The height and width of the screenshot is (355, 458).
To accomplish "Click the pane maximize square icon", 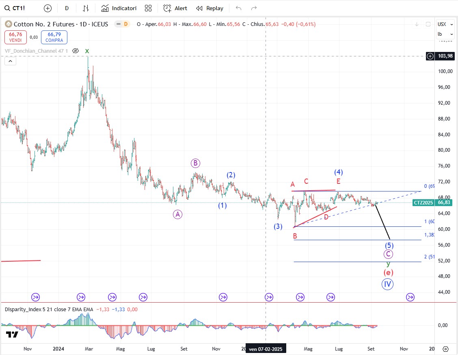I will pyautogui.click(x=428, y=24).
